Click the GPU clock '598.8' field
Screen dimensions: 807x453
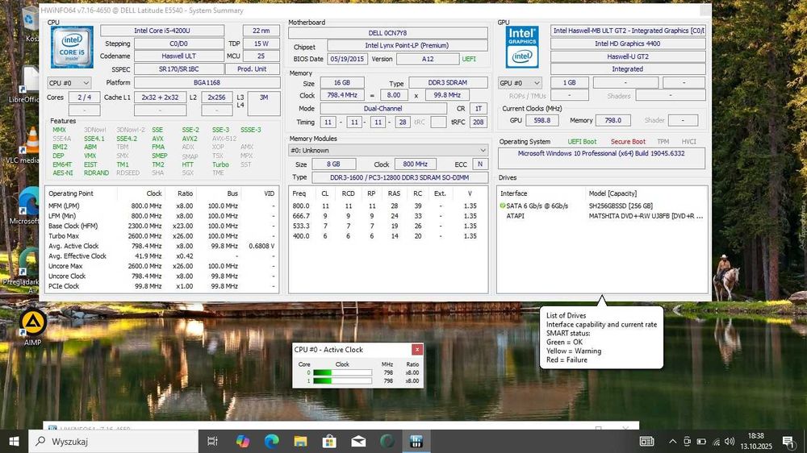coord(542,120)
